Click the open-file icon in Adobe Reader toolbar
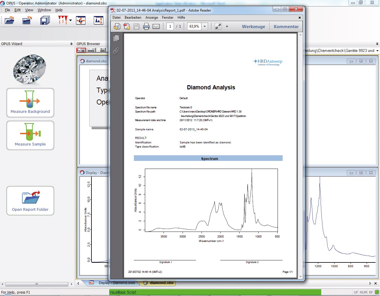This screenshot has width=380, height=296. tap(117, 26)
